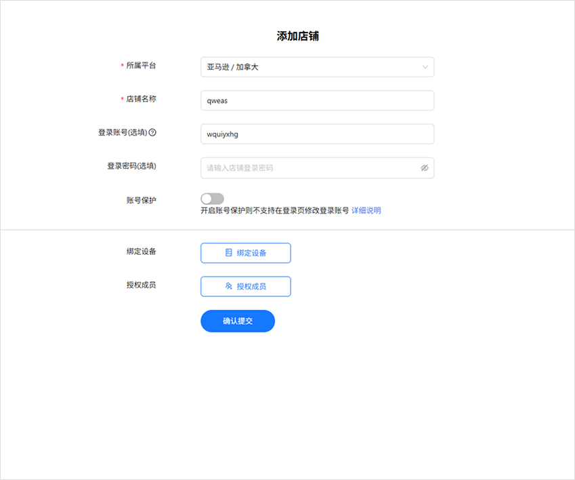Show password using the eye icon

425,168
